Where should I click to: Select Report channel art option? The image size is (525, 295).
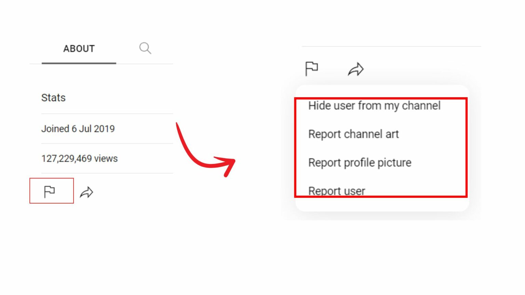[353, 134]
